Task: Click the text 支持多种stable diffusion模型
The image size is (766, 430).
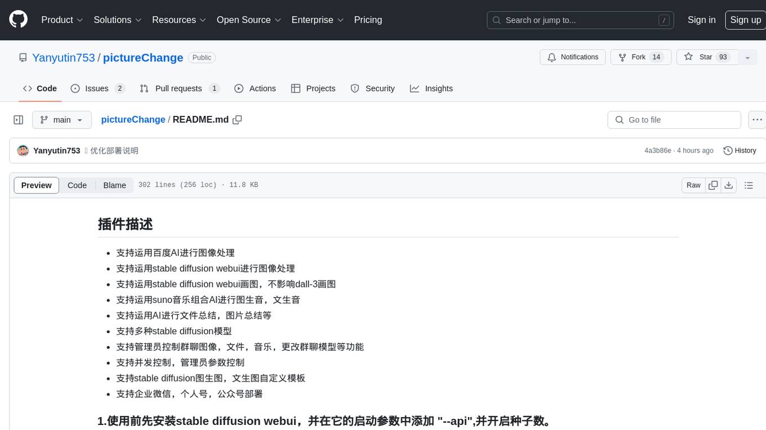Action: 174,332
